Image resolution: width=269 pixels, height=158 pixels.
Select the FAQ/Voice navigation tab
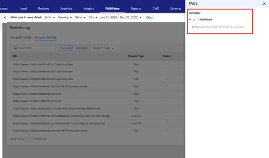point(113,9)
